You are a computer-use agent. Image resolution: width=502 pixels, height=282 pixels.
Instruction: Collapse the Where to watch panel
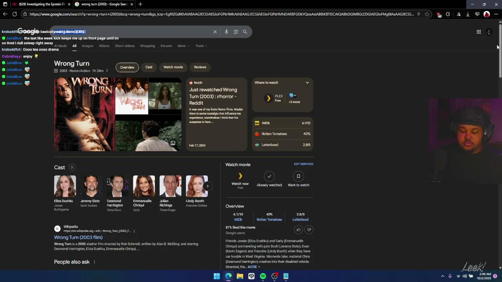click(307, 83)
